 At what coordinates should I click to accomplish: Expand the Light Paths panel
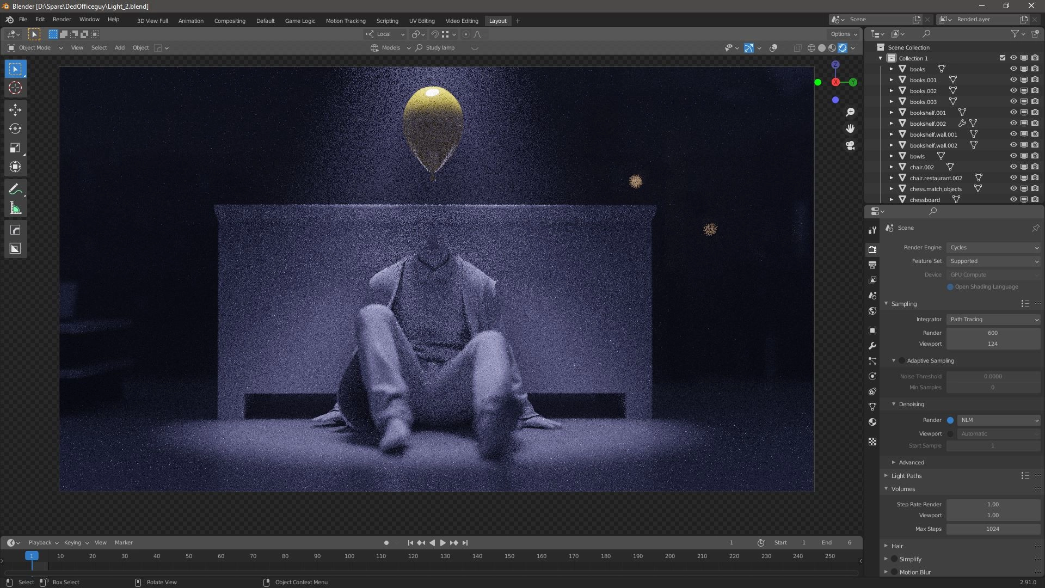tap(906, 476)
